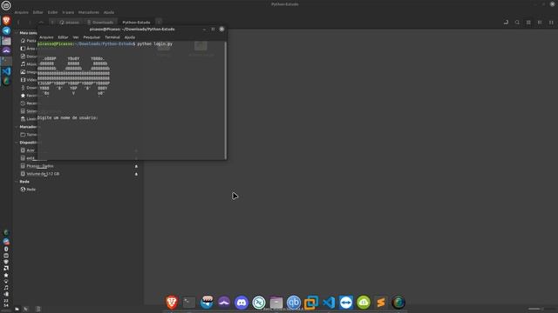Switch file manager to compact view
This screenshot has height=313, width=558.
551,23
